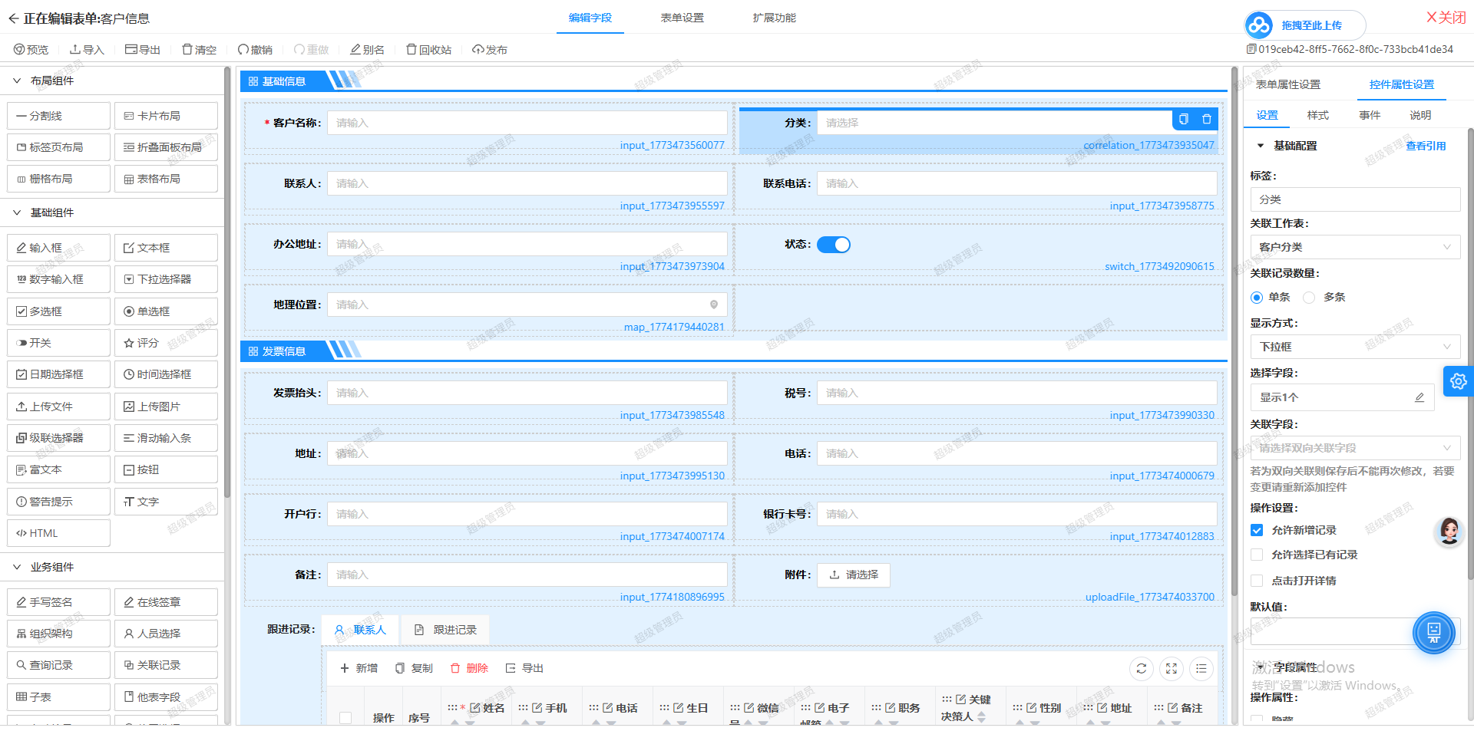
Task: Collapse the 基础配置 section
Action: pos(1261,146)
